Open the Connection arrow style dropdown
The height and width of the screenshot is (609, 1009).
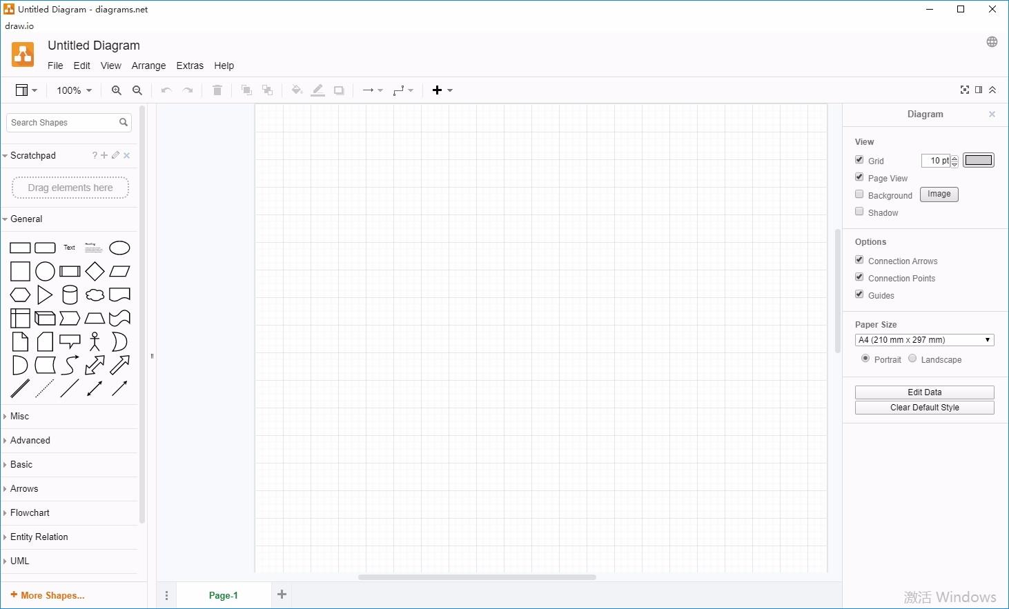pos(373,90)
